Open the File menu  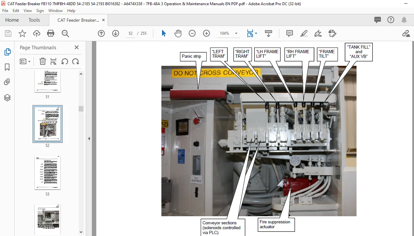point(5,11)
